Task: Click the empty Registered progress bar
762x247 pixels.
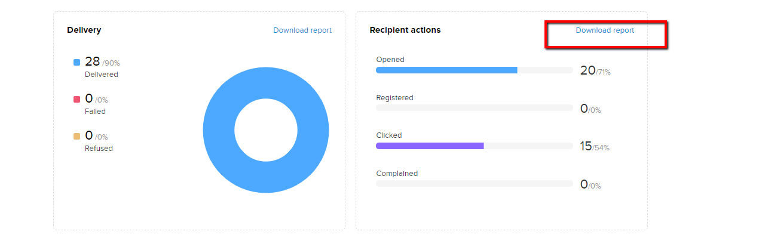Action: click(474, 108)
